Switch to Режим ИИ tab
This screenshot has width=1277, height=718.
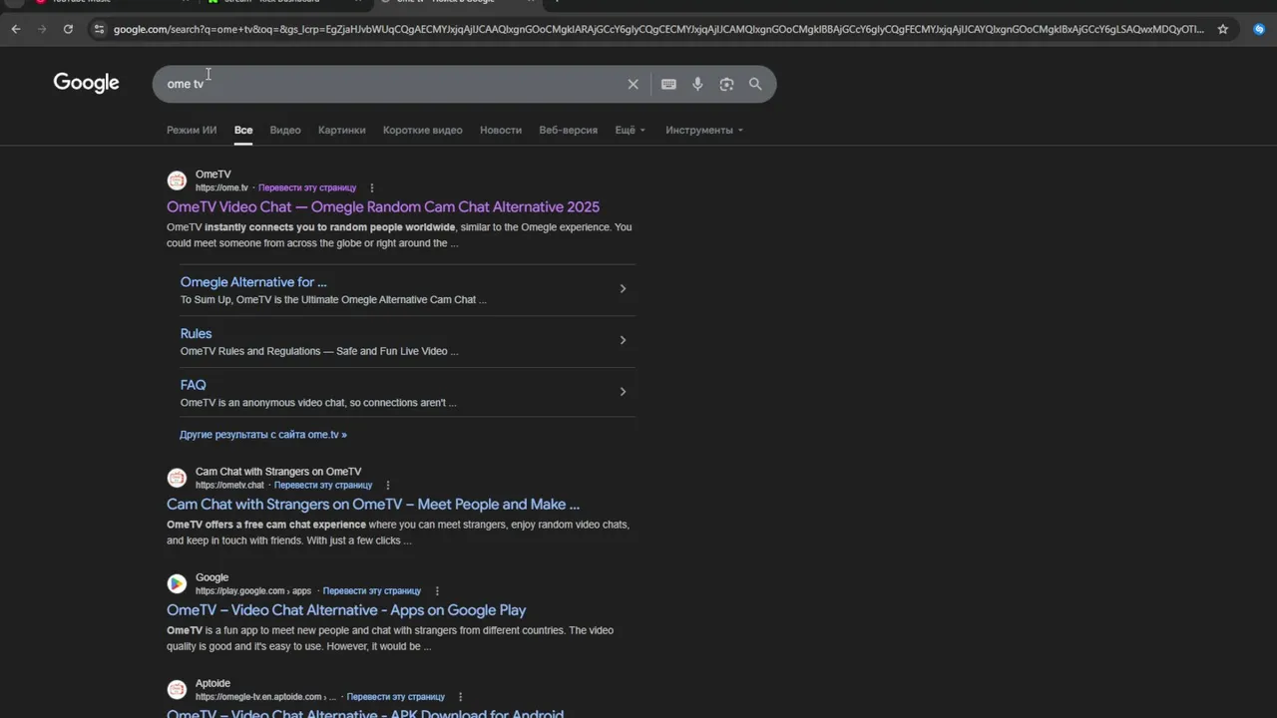point(192,130)
